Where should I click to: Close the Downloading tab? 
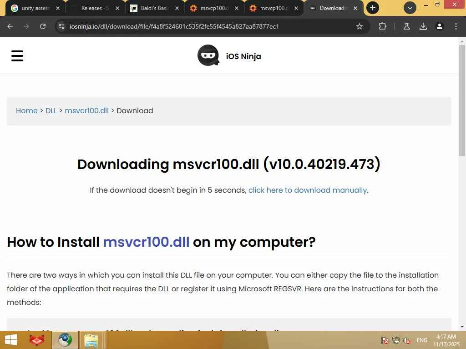pyautogui.click(x=355, y=8)
